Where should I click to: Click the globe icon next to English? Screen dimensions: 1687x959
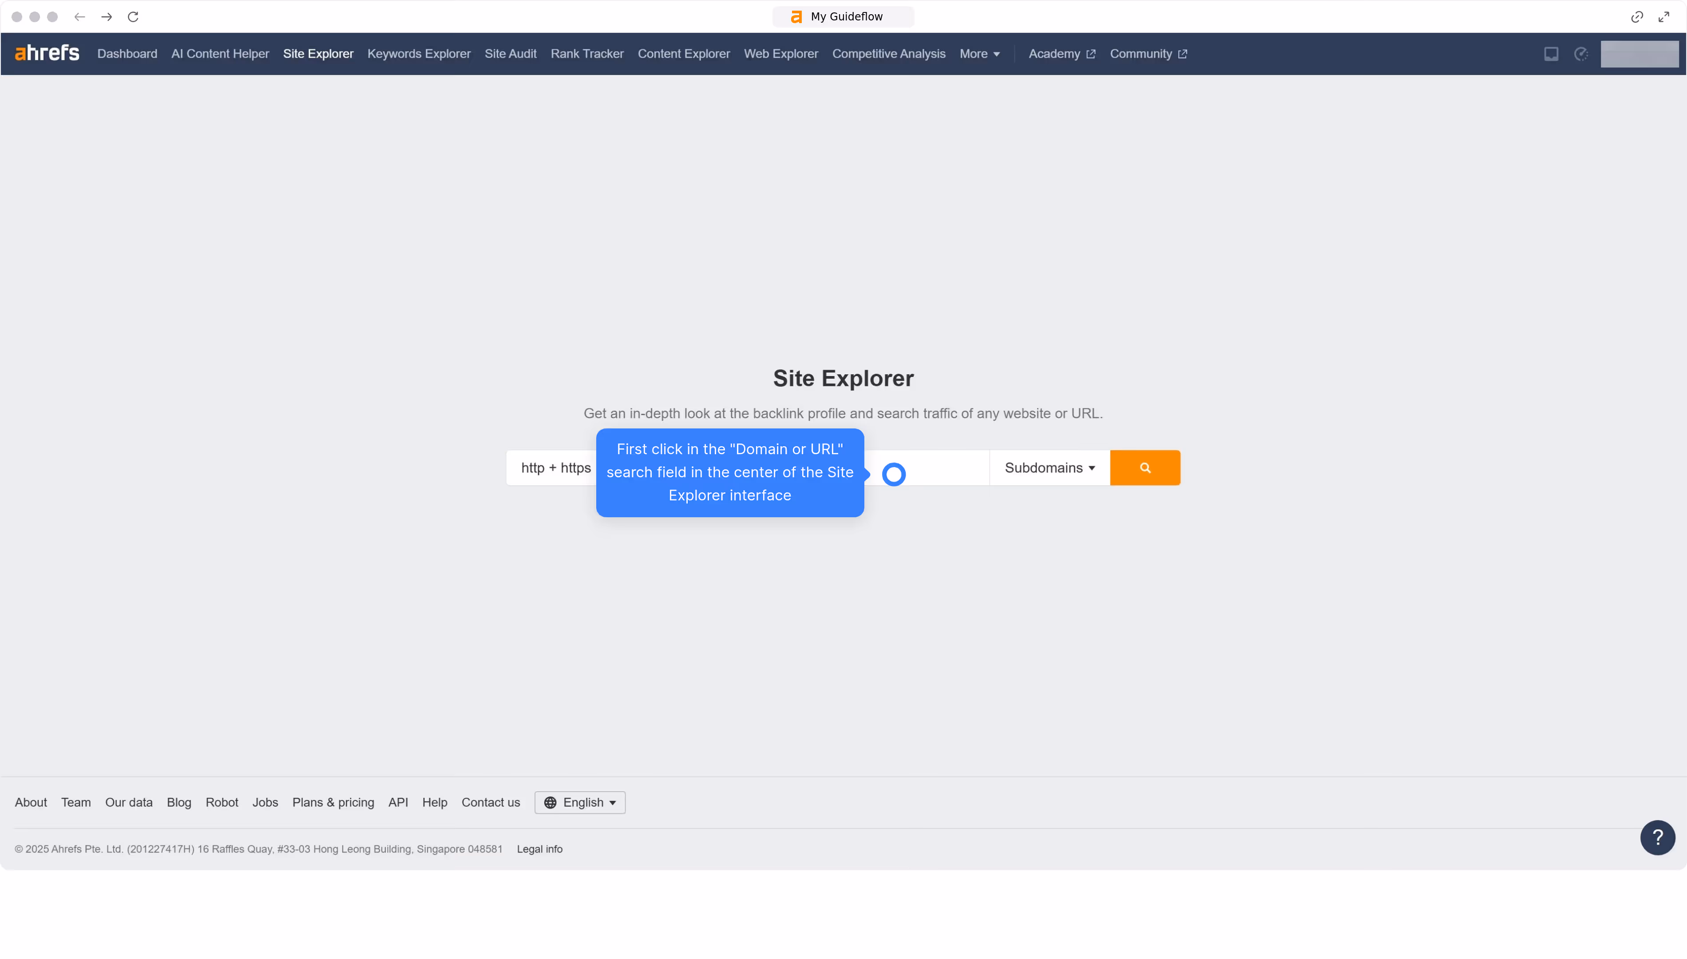[550, 802]
